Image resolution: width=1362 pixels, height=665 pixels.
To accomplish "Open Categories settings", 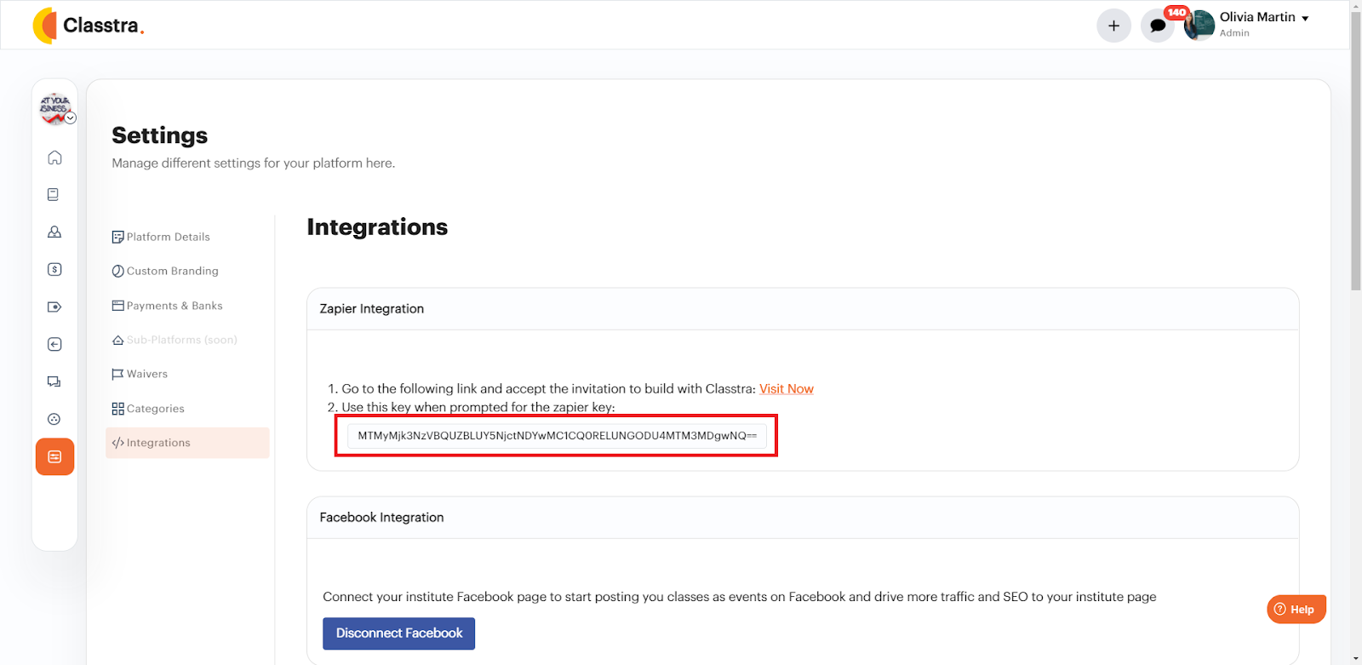I will [x=148, y=409].
